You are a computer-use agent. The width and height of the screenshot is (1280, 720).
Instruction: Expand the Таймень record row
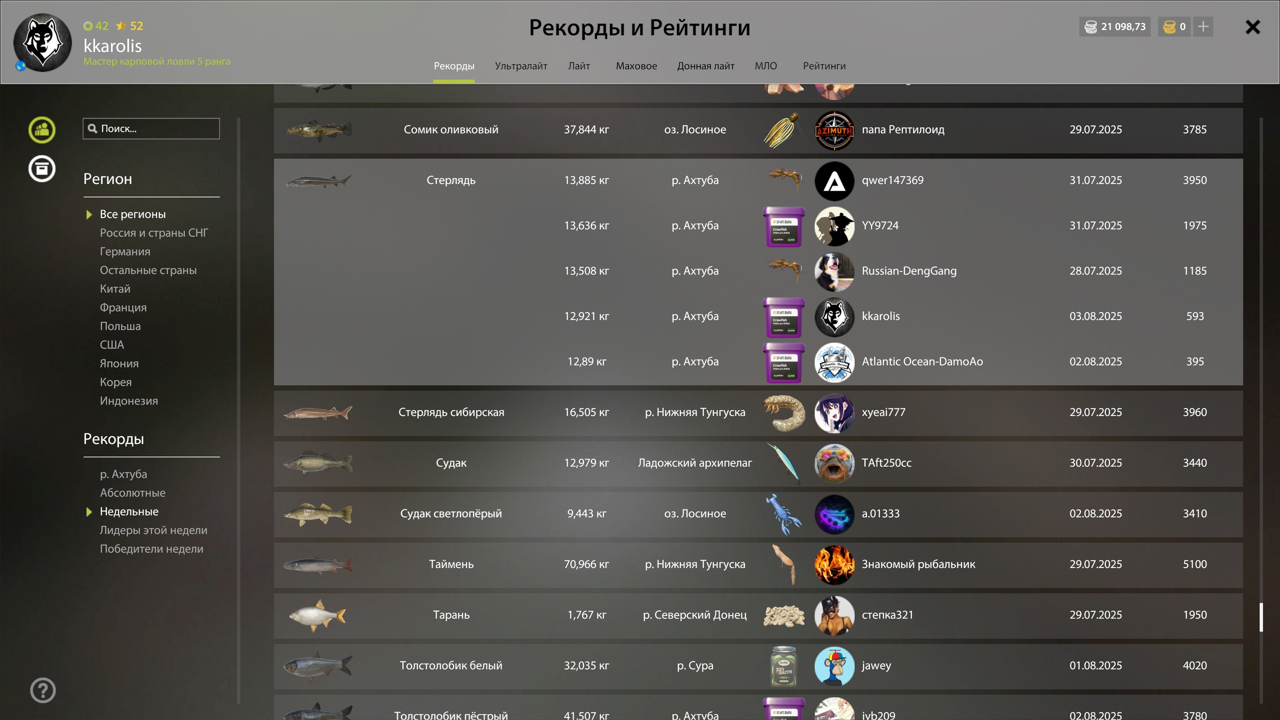[x=758, y=565]
